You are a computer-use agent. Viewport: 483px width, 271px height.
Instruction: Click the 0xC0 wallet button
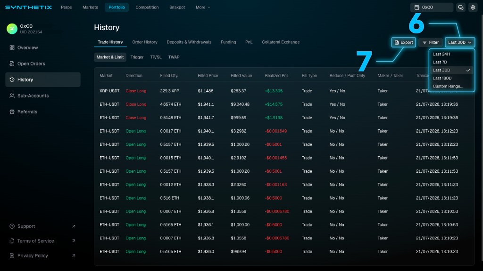(432, 8)
